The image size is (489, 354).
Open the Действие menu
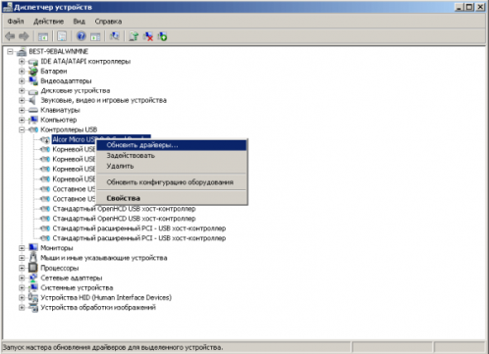click(x=48, y=22)
